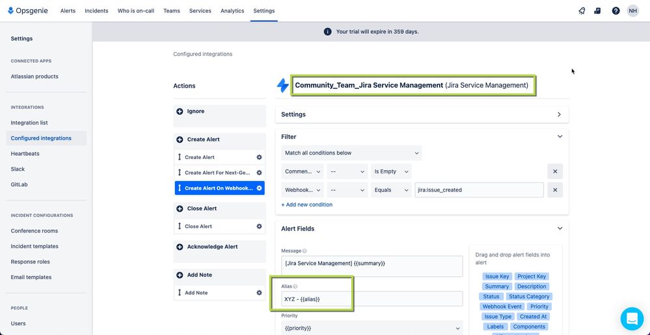Remove the Comment Is Empty condition
650x335 pixels.
[x=555, y=171]
